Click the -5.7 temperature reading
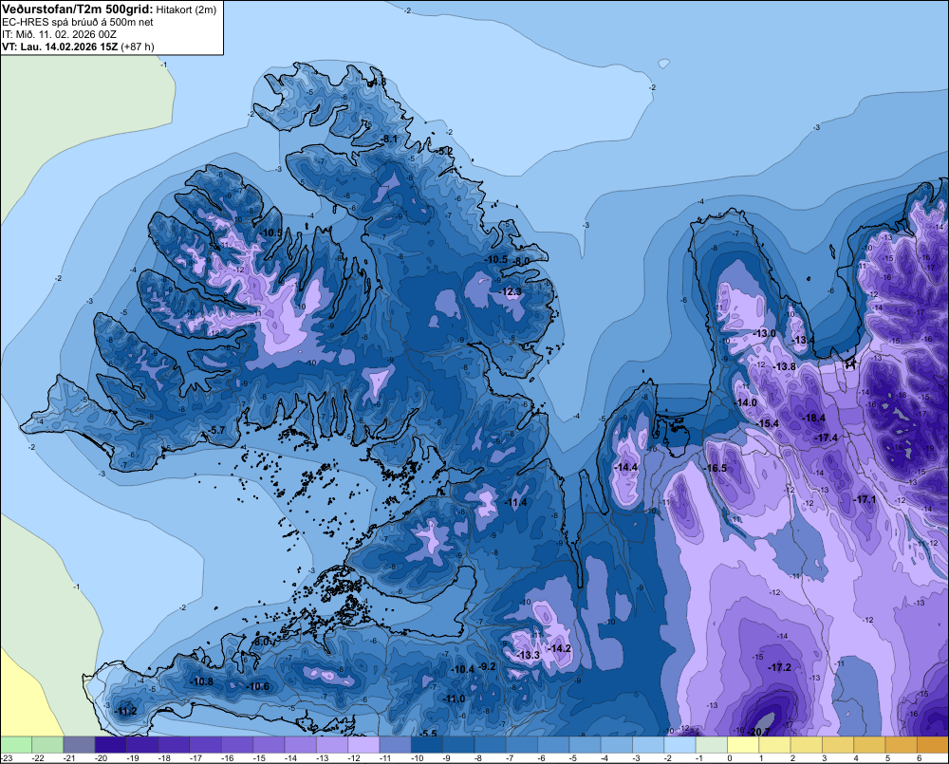949x764 pixels. pos(215,430)
